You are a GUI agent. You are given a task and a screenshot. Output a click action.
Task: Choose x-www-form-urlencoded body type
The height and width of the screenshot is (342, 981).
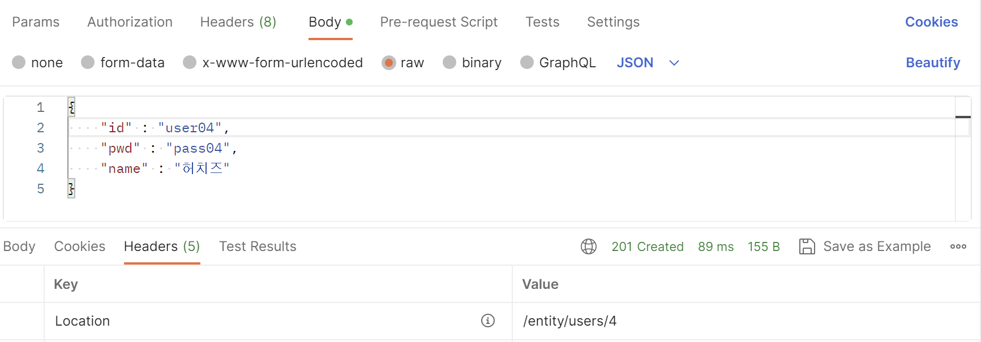[273, 62]
